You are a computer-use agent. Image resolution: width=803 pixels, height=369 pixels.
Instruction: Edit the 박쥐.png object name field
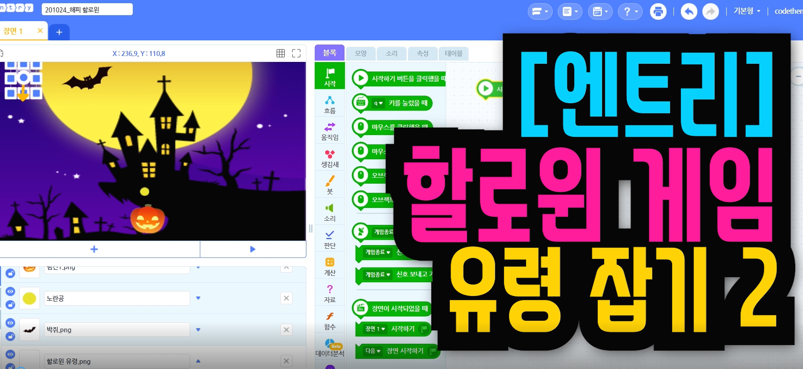click(x=117, y=330)
